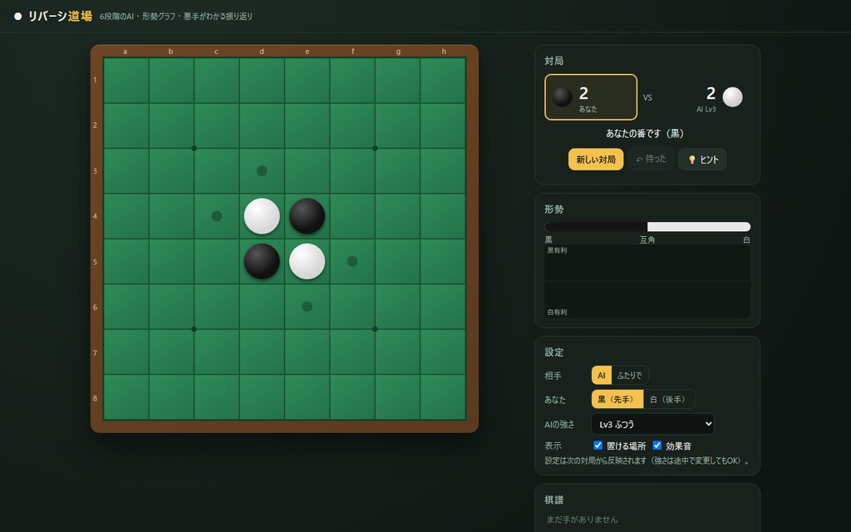Click the black disc icon in score card
Viewport: 851px width, 532px height.
click(563, 97)
